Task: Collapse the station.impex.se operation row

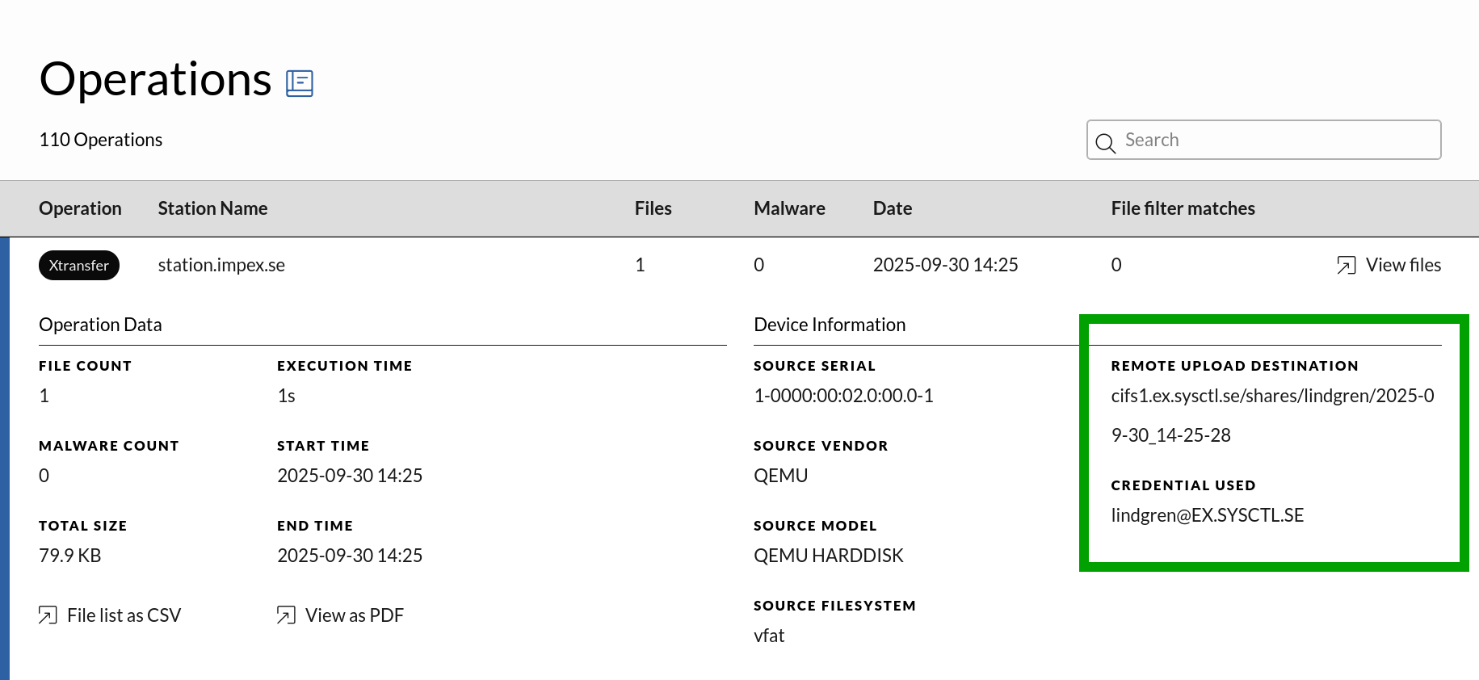Action: click(x=221, y=265)
